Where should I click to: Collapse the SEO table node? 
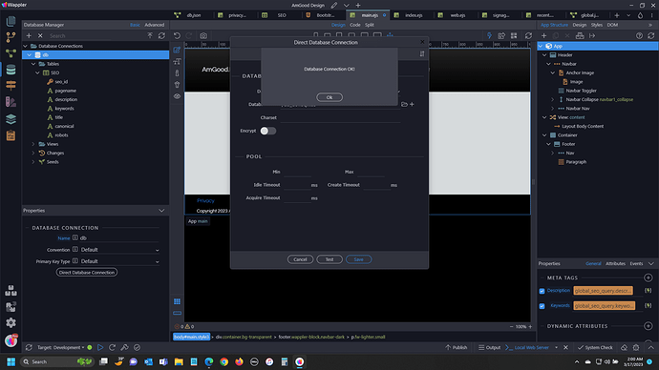click(x=38, y=72)
